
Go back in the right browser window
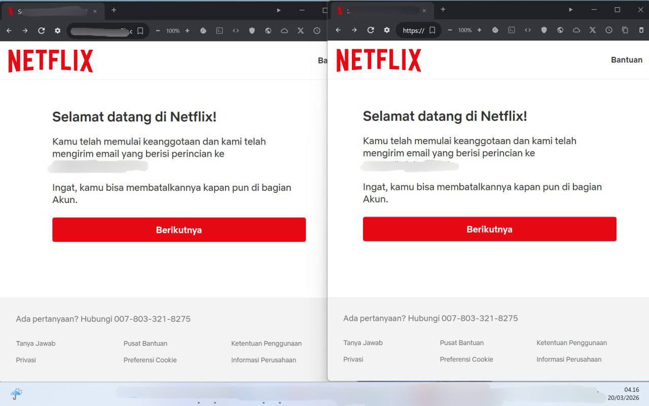(x=338, y=30)
